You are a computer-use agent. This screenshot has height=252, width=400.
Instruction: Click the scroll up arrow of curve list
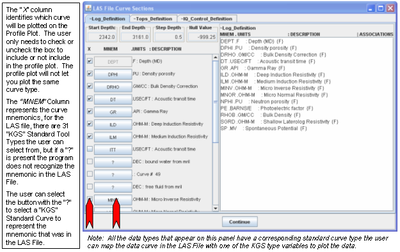coord(216,57)
